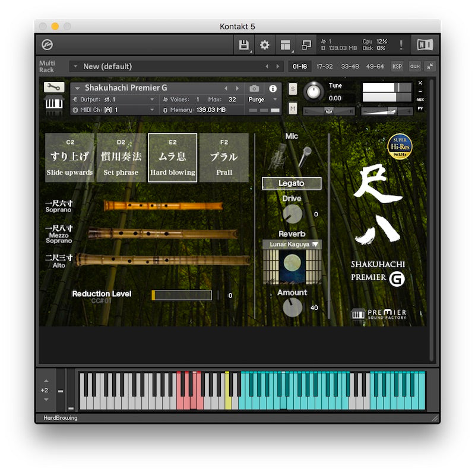Open the Lunar Kaguya reverb dropdown
Image resolution: width=475 pixels, height=473 pixels.
click(292, 244)
